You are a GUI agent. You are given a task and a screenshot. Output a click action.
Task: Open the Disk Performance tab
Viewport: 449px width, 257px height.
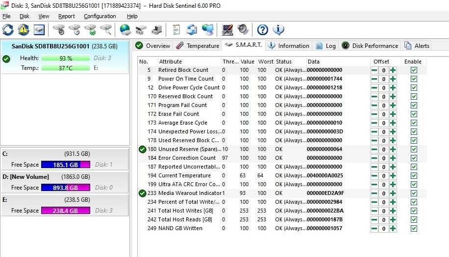tap(370, 46)
